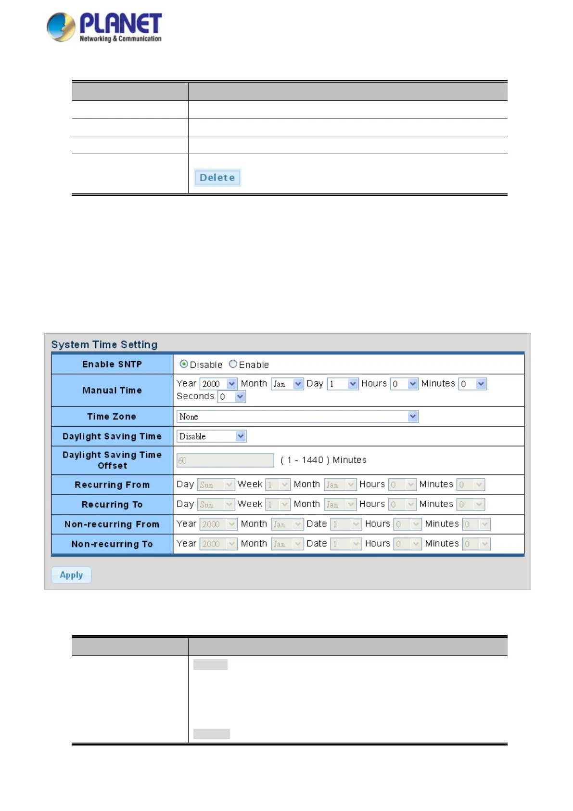Viewport: 573px width, 811px height.
Task: Open Recurring From Day dropdown
Action: tap(216, 484)
